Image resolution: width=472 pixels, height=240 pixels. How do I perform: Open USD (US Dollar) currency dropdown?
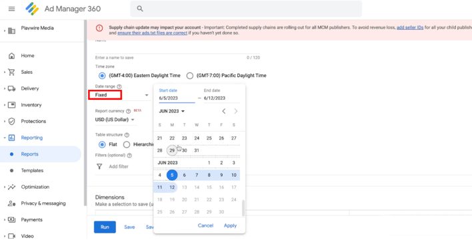coord(115,120)
